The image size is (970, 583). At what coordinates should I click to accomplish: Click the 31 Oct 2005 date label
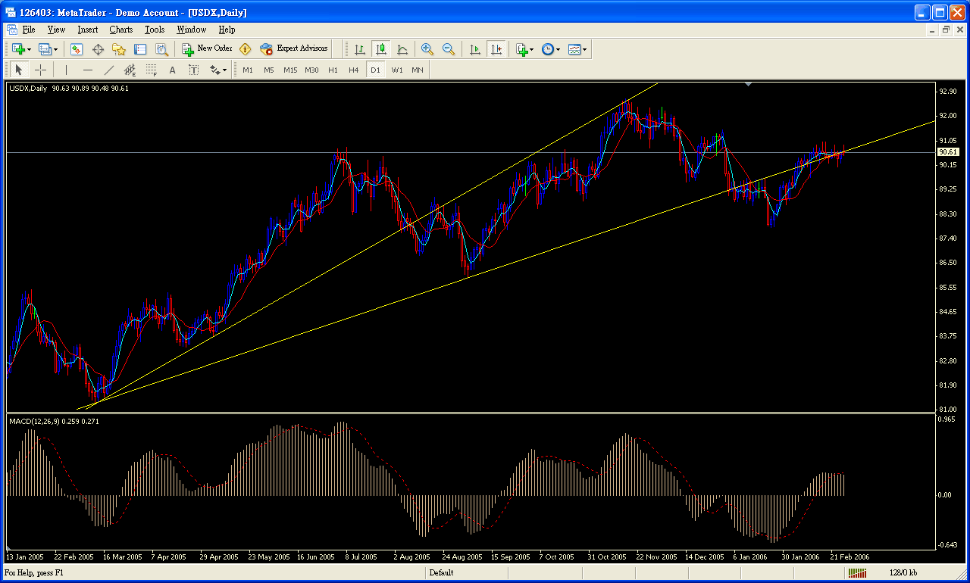point(607,556)
